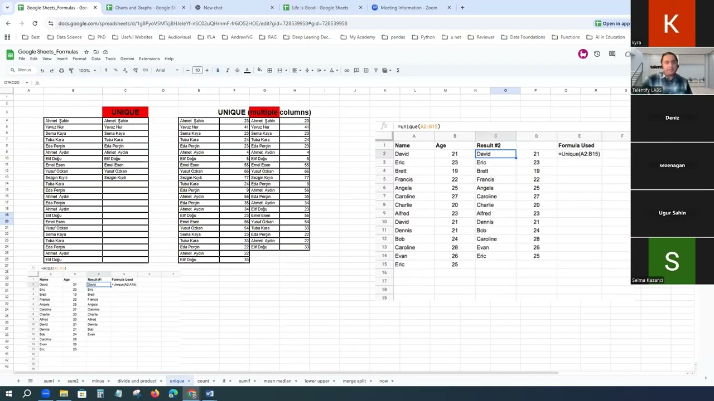Open Zoom from Windows taskbar
The width and height of the screenshot is (714, 401).
tap(46, 394)
